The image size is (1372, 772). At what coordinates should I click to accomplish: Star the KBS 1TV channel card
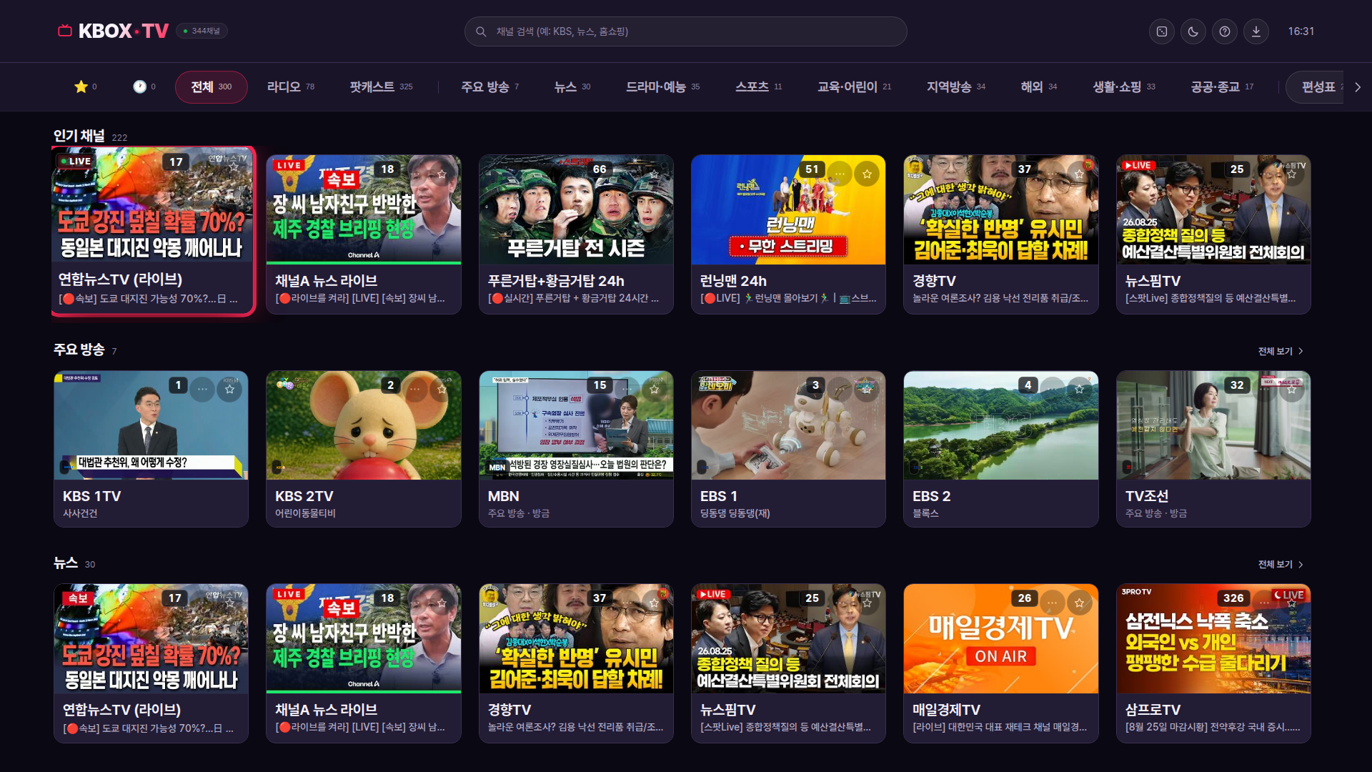[x=229, y=389]
